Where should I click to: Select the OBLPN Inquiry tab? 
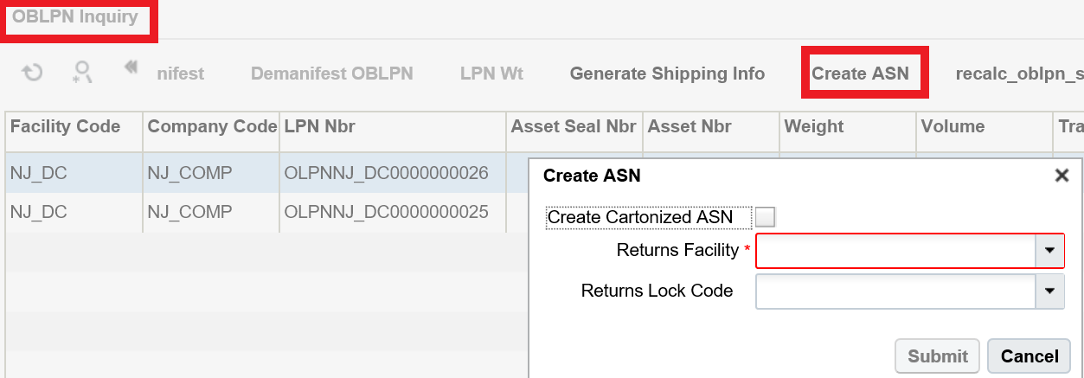pyautogui.click(x=75, y=17)
